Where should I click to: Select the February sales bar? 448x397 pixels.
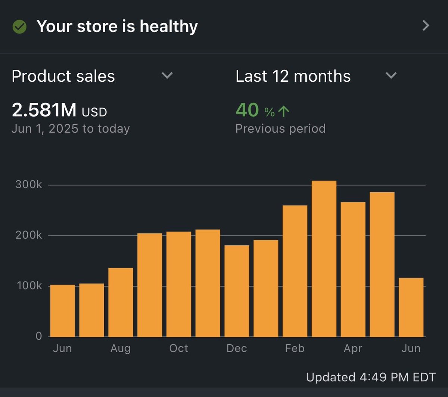295,271
